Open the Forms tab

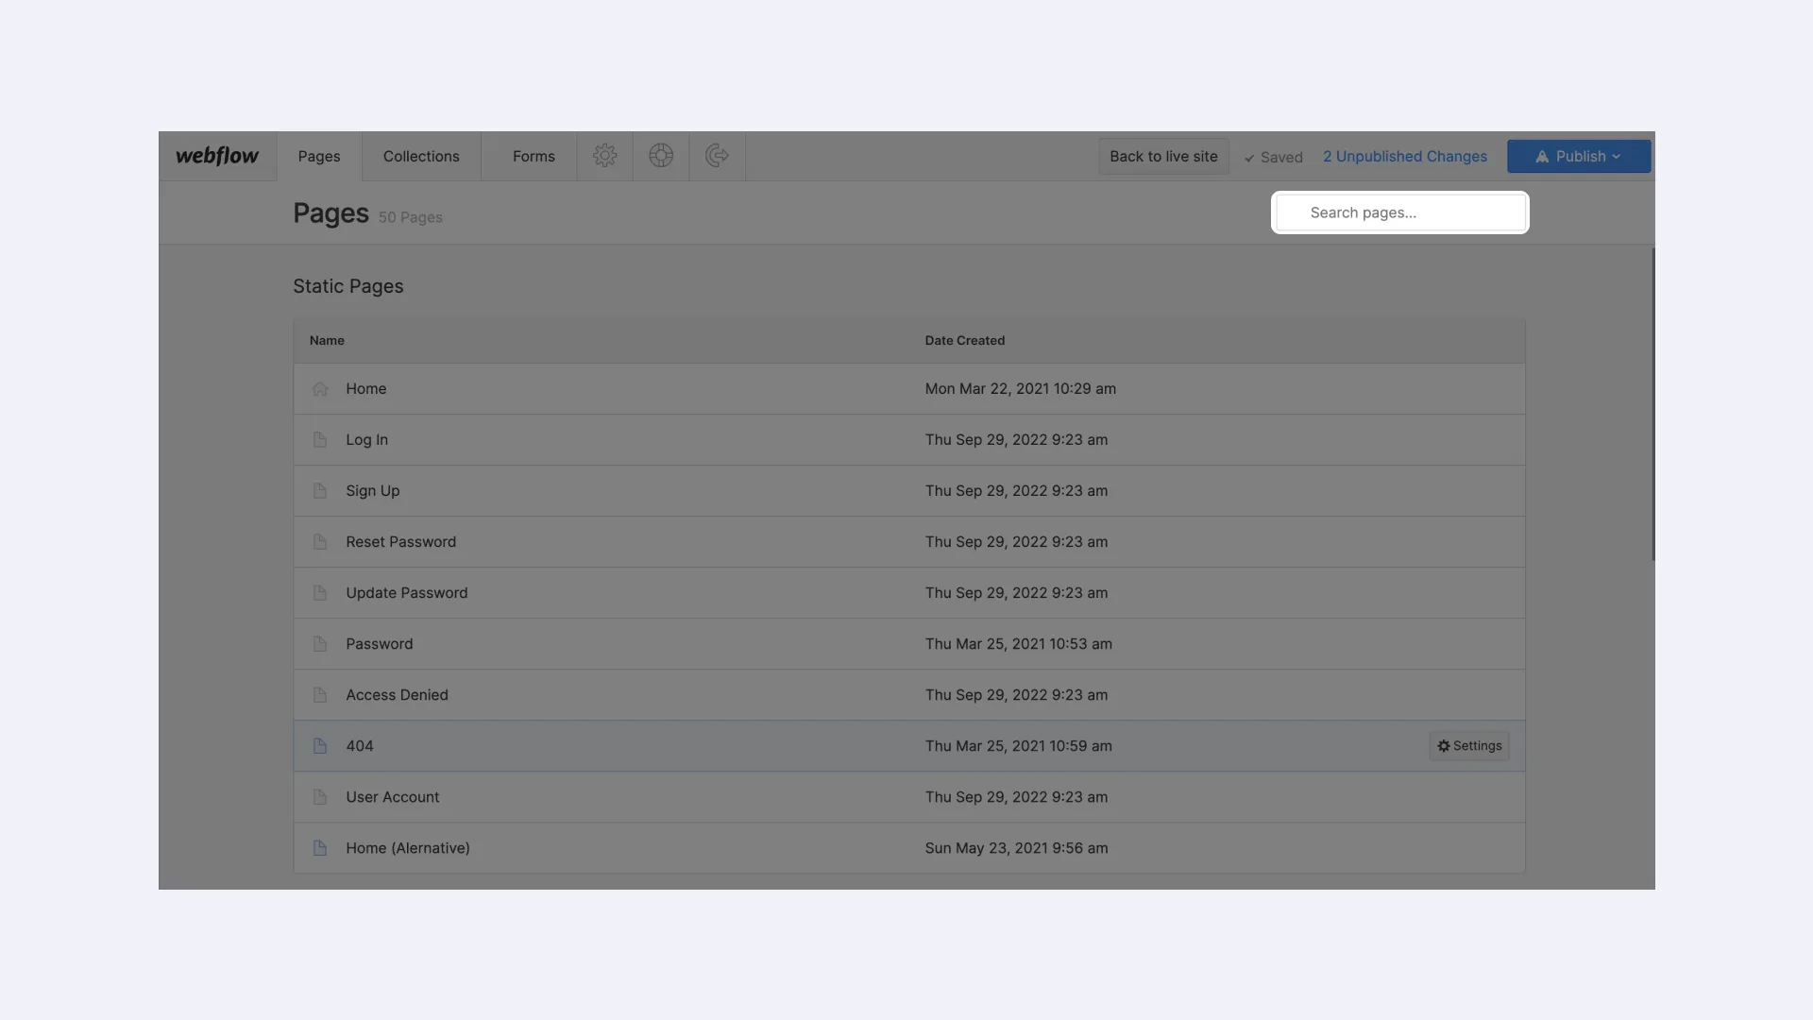tap(534, 157)
